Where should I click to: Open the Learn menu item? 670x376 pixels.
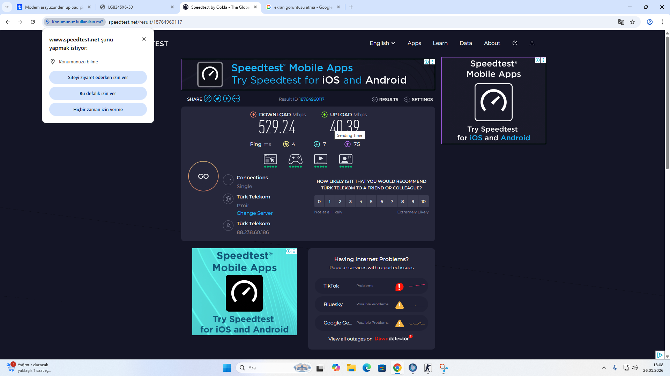[440, 43]
